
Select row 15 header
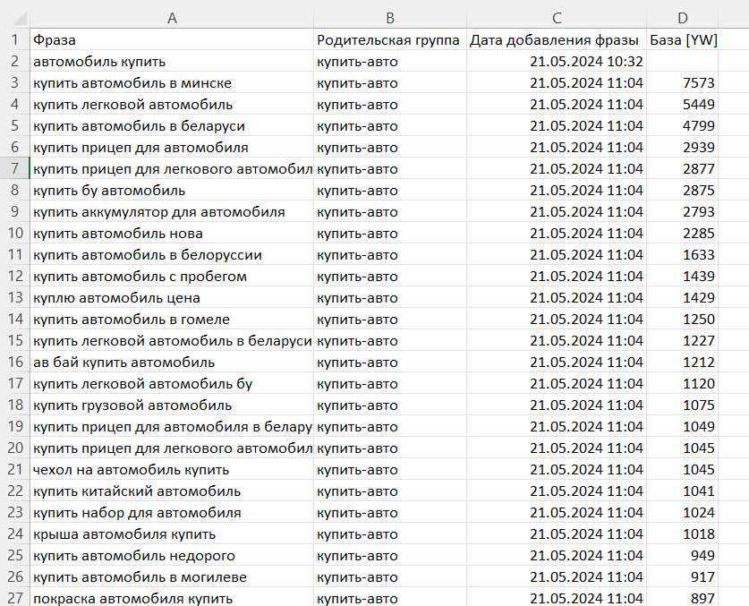click(x=15, y=341)
